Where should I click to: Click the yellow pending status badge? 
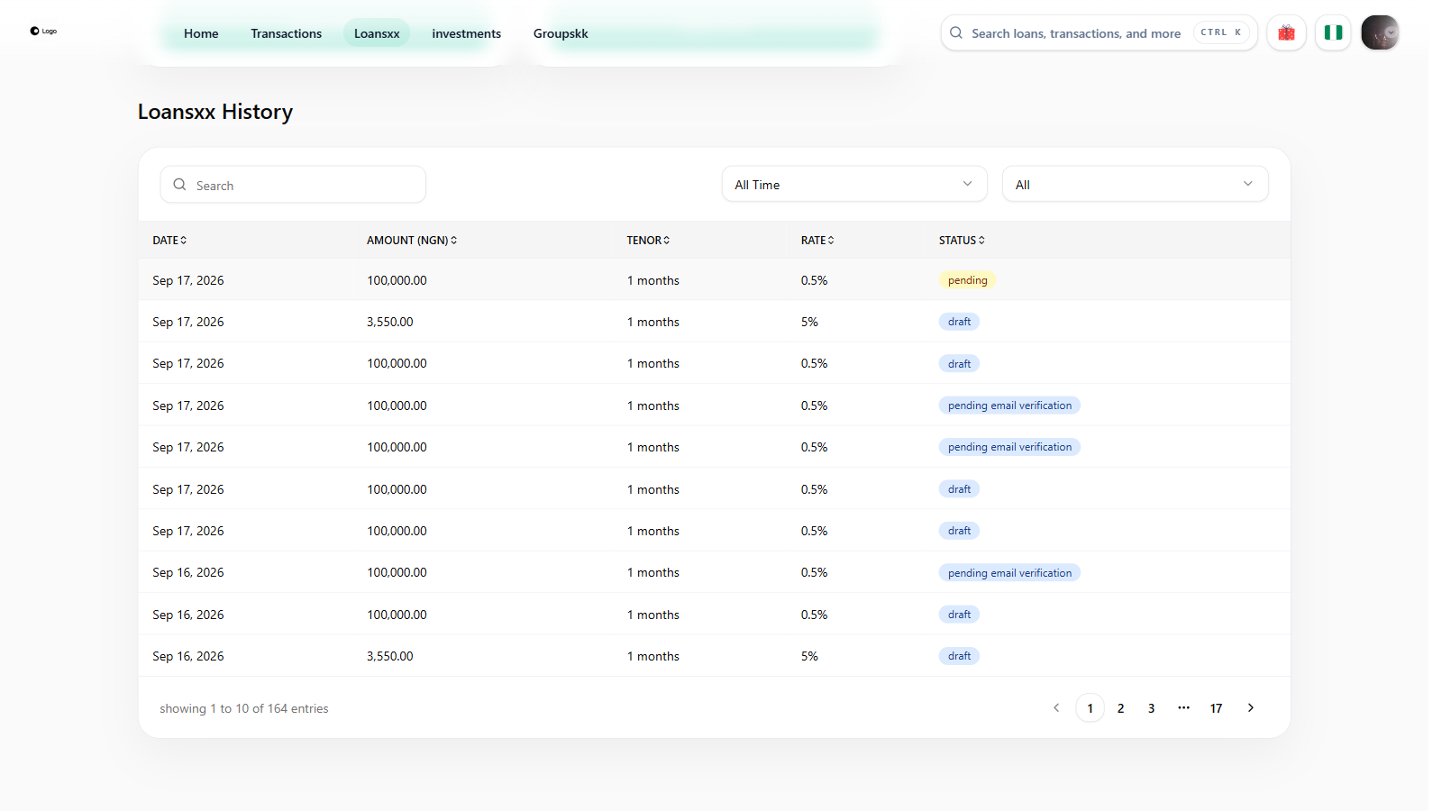point(967,280)
